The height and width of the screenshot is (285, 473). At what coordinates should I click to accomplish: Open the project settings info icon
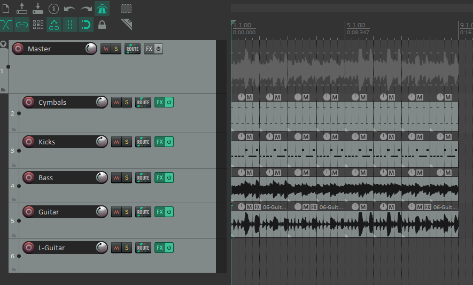tap(53, 9)
